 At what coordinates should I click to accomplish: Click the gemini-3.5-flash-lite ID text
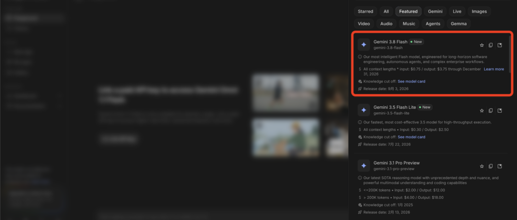391,113
